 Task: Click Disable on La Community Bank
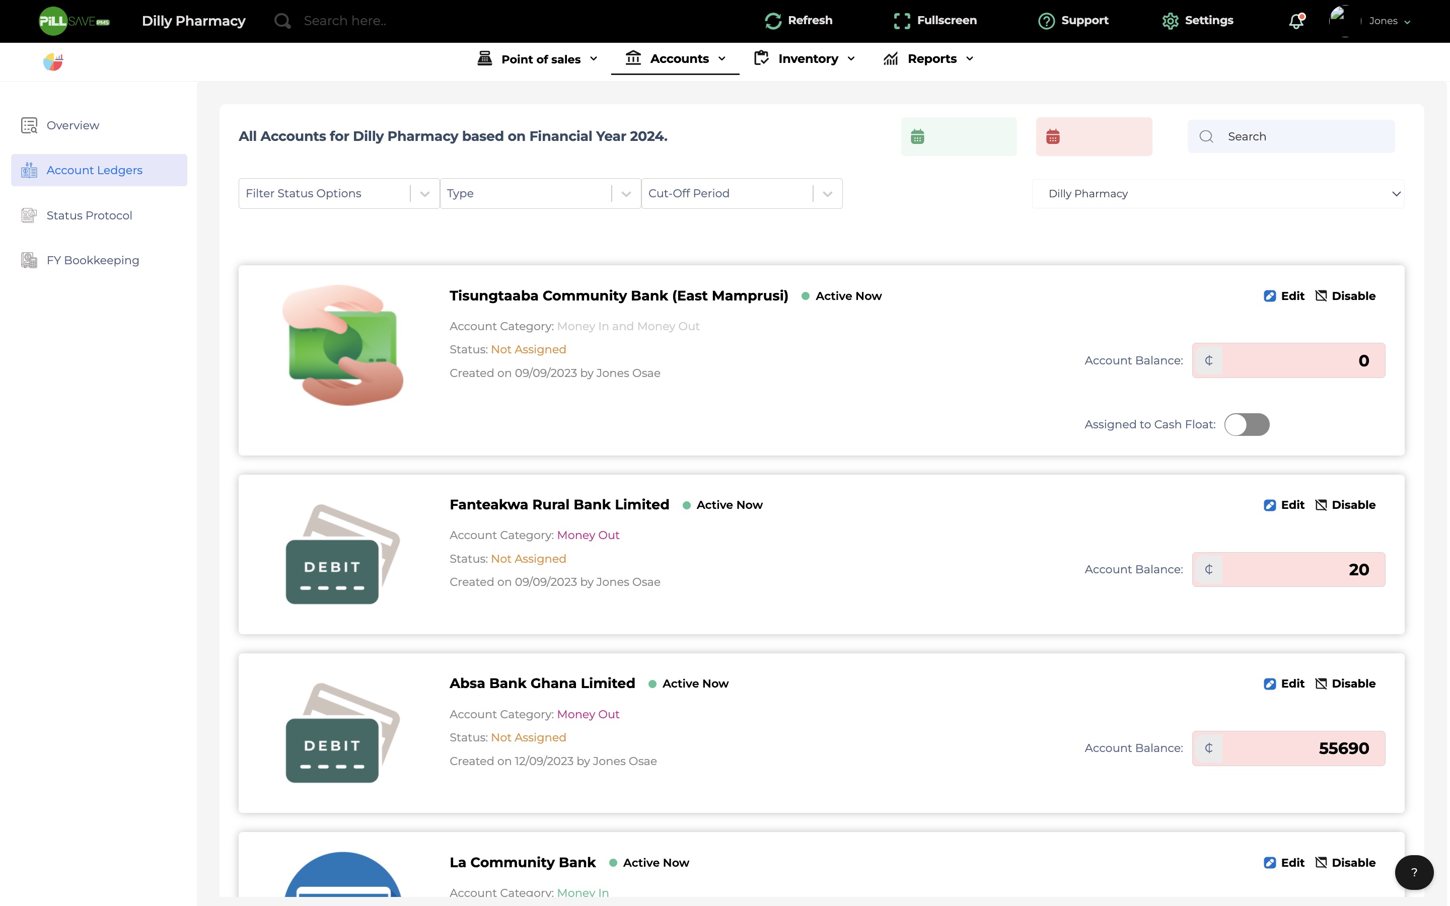tap(1345, 863)
